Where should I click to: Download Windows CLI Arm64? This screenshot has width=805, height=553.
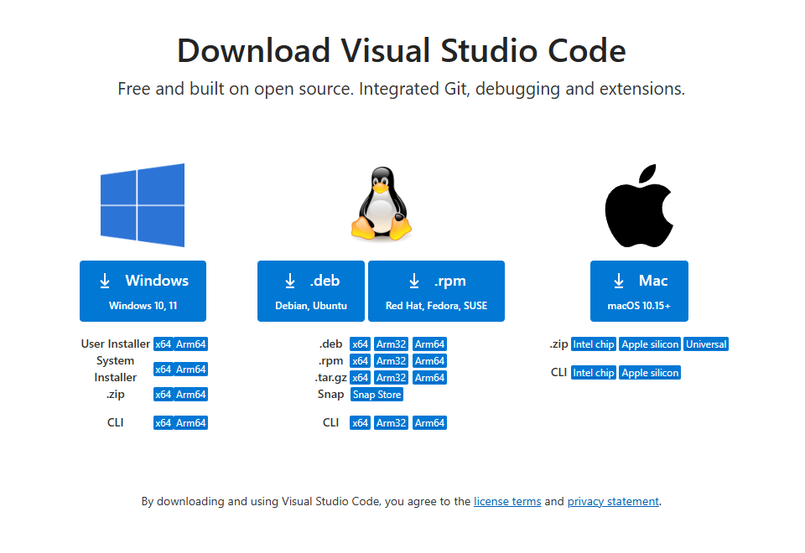pos(191,422)
